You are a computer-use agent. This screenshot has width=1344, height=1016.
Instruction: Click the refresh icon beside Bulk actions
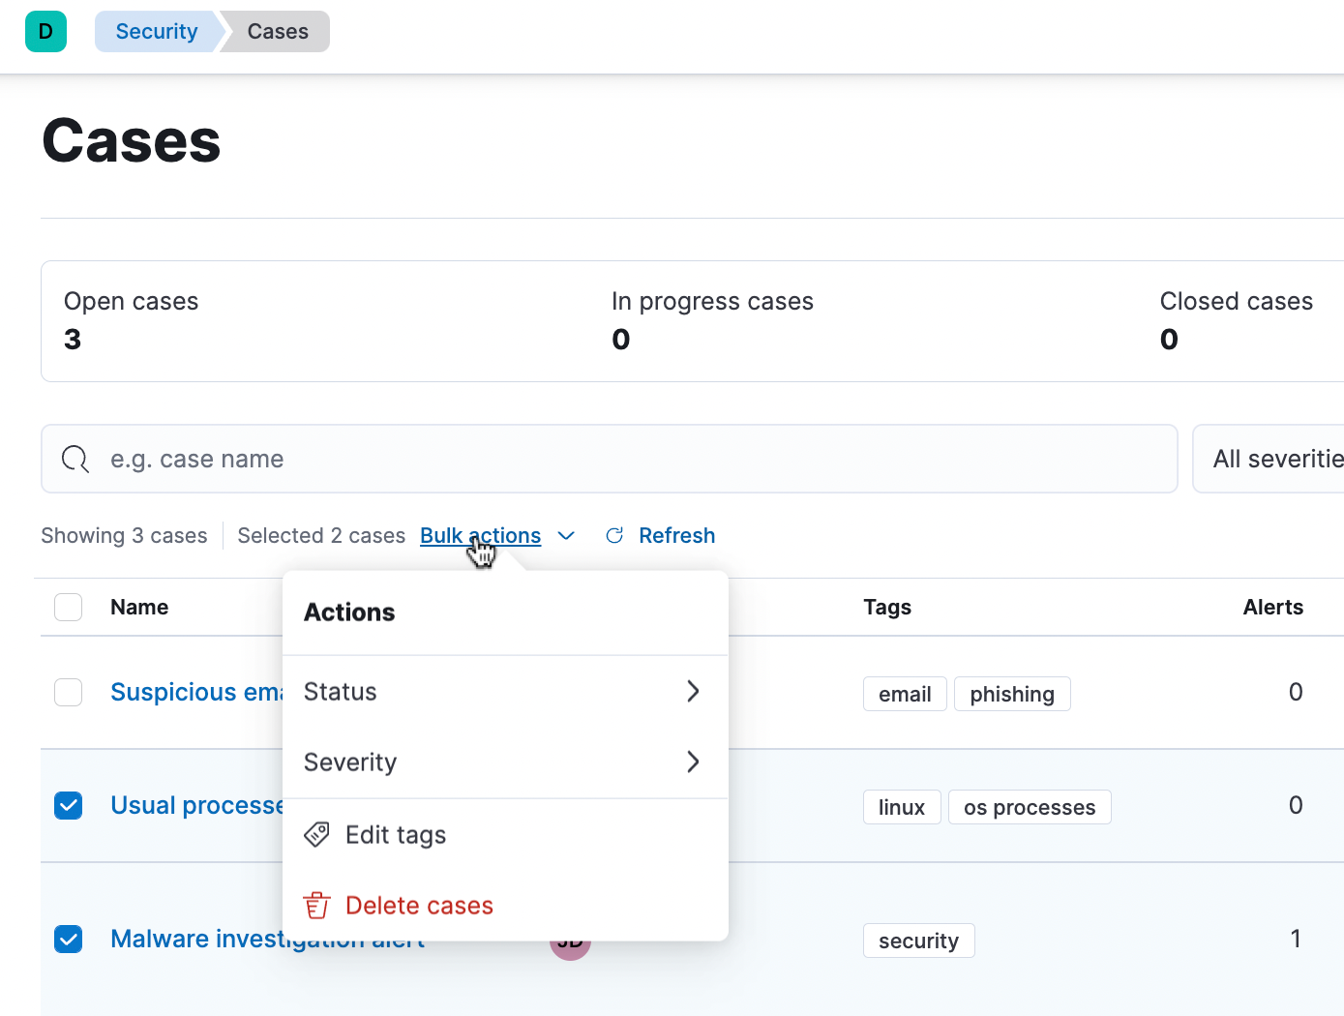[614, 535]
